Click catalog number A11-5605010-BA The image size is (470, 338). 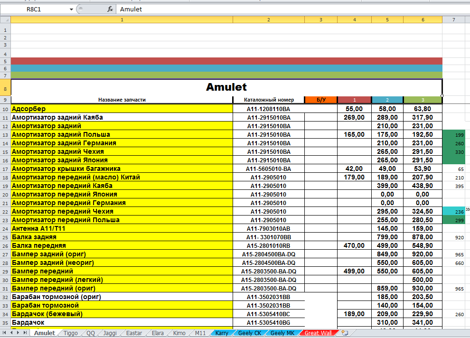pyautogui.click(x=269, y=169)
